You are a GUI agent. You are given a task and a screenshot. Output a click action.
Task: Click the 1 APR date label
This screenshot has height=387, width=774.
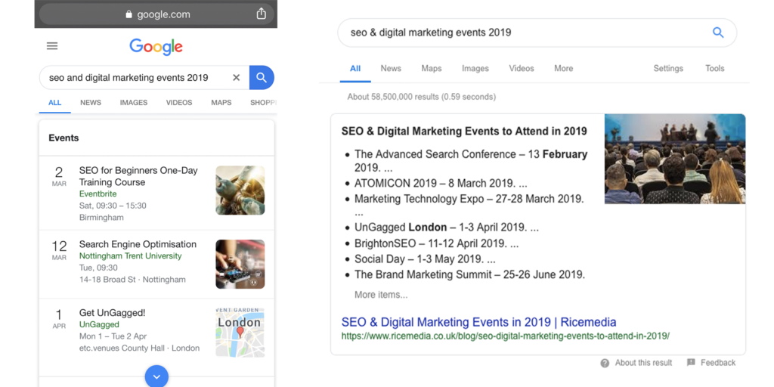coord(59,318)
